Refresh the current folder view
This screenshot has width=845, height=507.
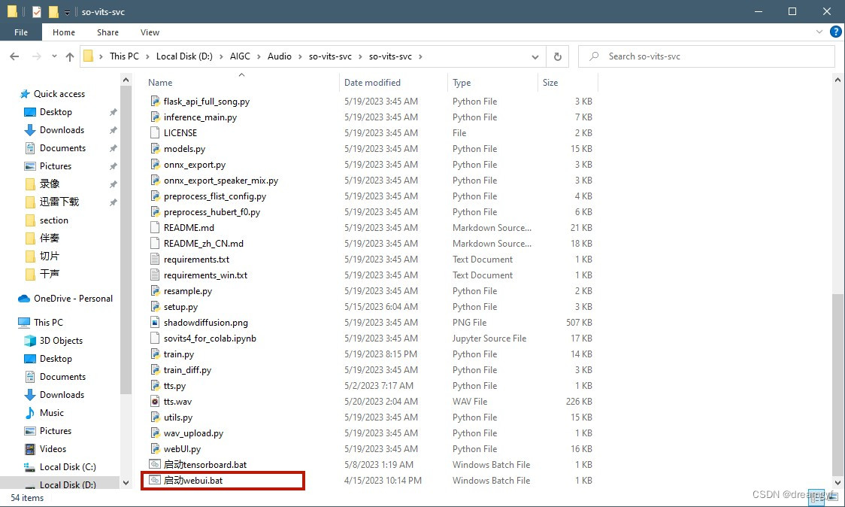[558, 56]
